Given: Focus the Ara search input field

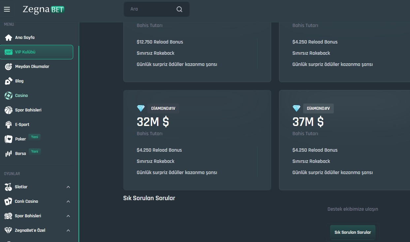Looking at the screenshot, I should pyautogui.click(x=150, y=9).
